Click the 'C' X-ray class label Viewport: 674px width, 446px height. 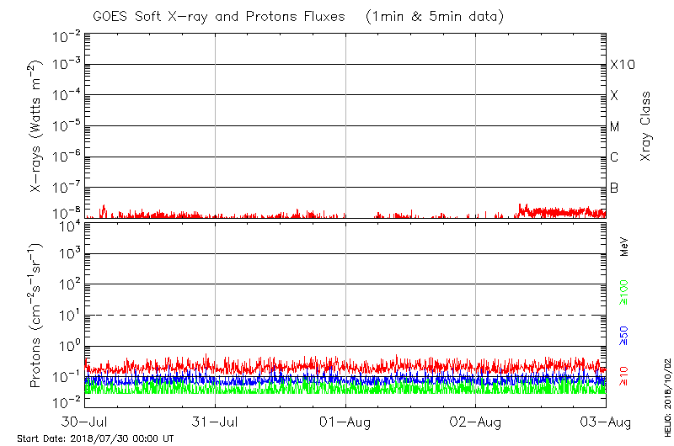(x=615, y=157)
